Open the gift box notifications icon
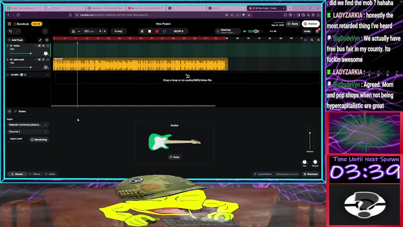This screenshot has width=403, height=227. coord(317,31)
